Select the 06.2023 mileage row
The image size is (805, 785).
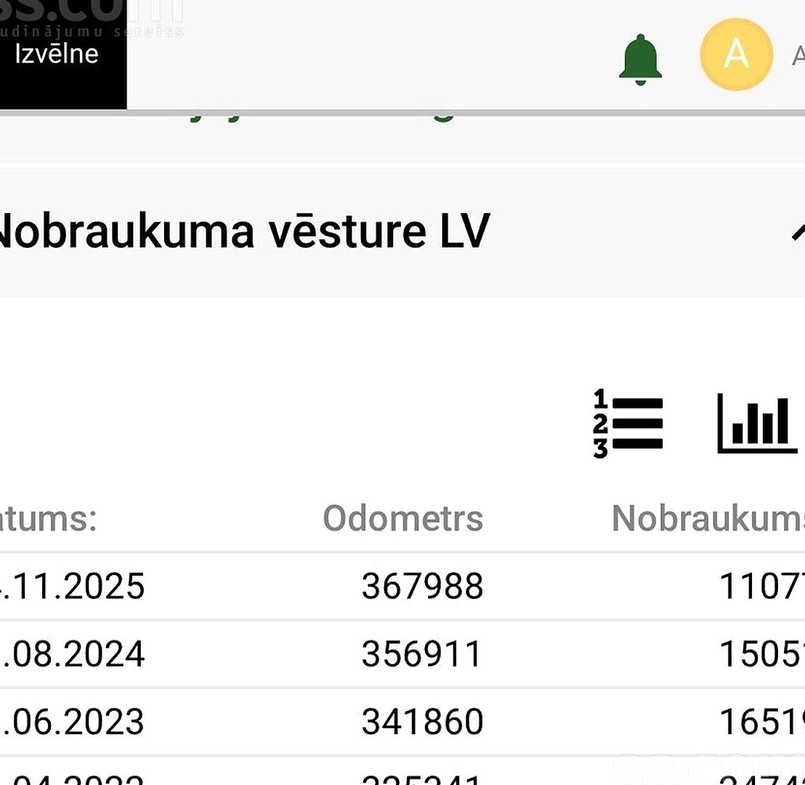[402, 722]
